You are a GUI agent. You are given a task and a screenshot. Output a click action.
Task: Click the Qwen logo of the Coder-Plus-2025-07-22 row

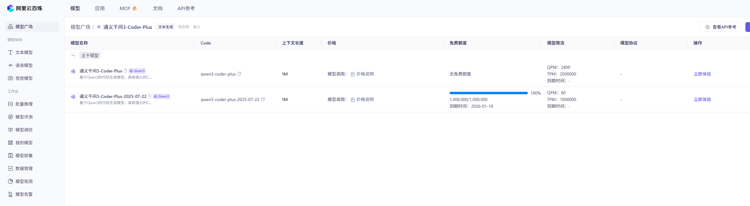pos(73,97)
